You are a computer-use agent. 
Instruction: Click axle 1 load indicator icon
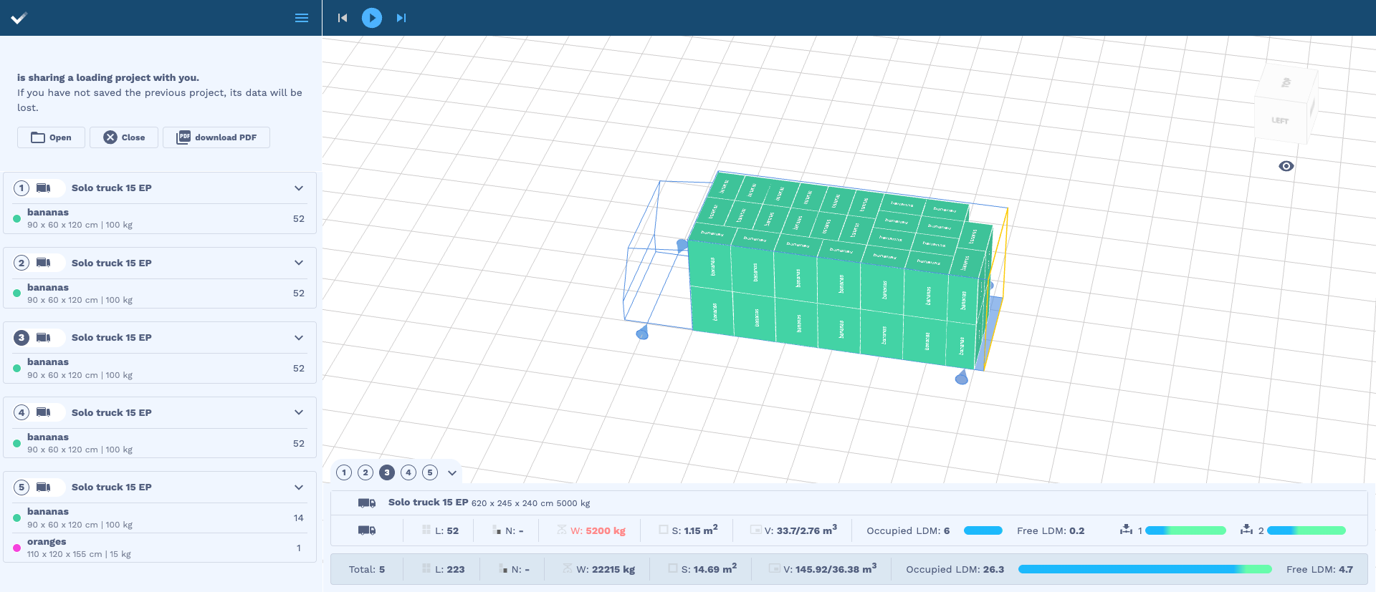click(x=1127, y=530)
